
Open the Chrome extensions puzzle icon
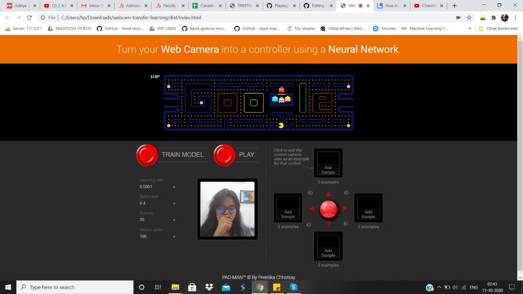pyautogui.click(x=494, y=18)
